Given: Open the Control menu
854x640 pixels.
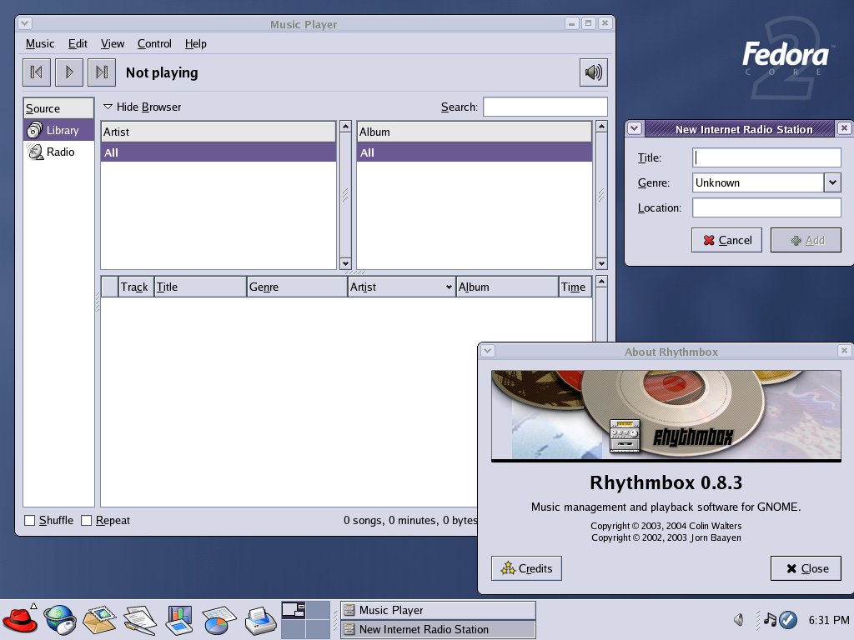Looking at the screenshot, I should click(x=154, y=43).
